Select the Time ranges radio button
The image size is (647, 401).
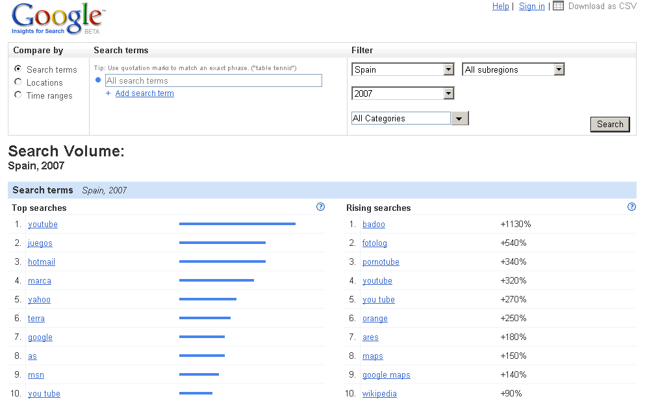[x=18, y=95]
